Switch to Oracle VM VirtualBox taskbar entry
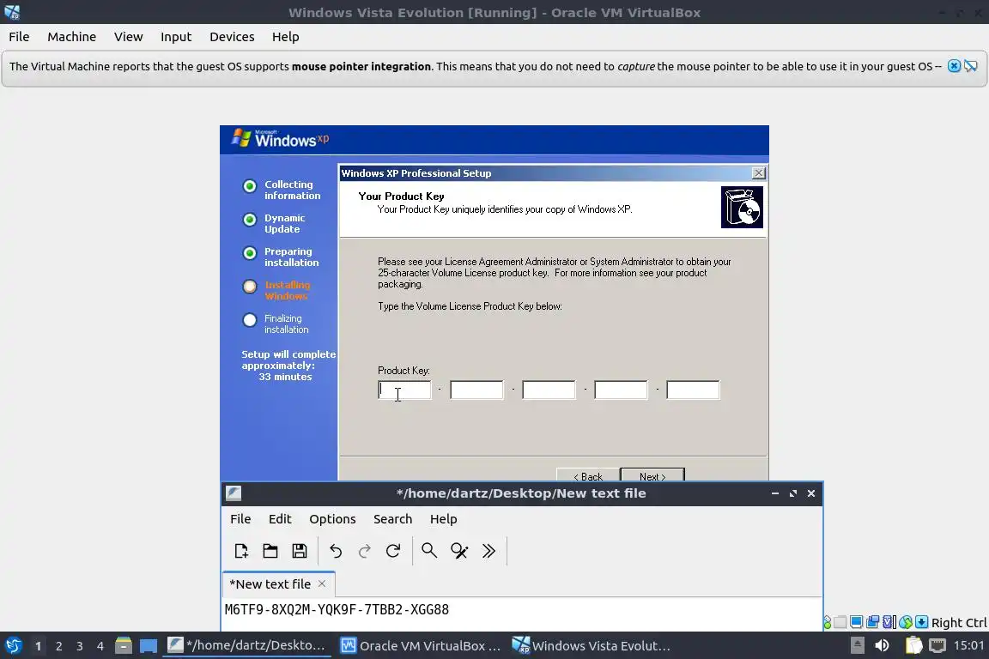Image resolution: width=989 pixels, height=659 pixels. (x=420, y=645)
